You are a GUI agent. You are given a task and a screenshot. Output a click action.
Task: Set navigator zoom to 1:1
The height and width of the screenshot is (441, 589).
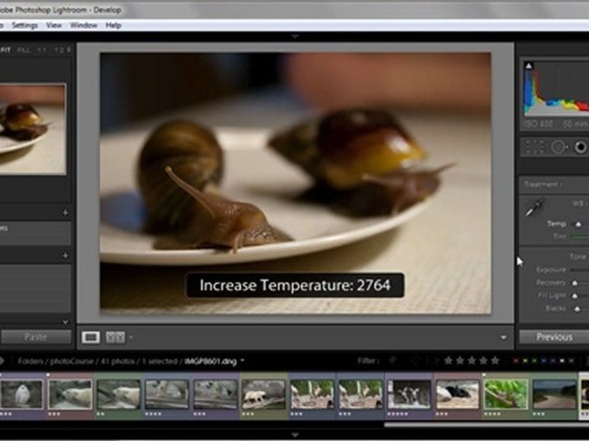pos(41,50)
